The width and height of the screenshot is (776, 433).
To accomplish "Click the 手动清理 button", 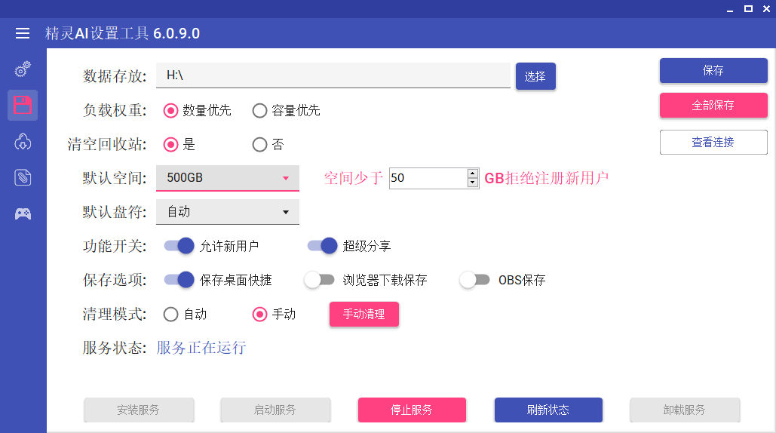I will point(363,315).
